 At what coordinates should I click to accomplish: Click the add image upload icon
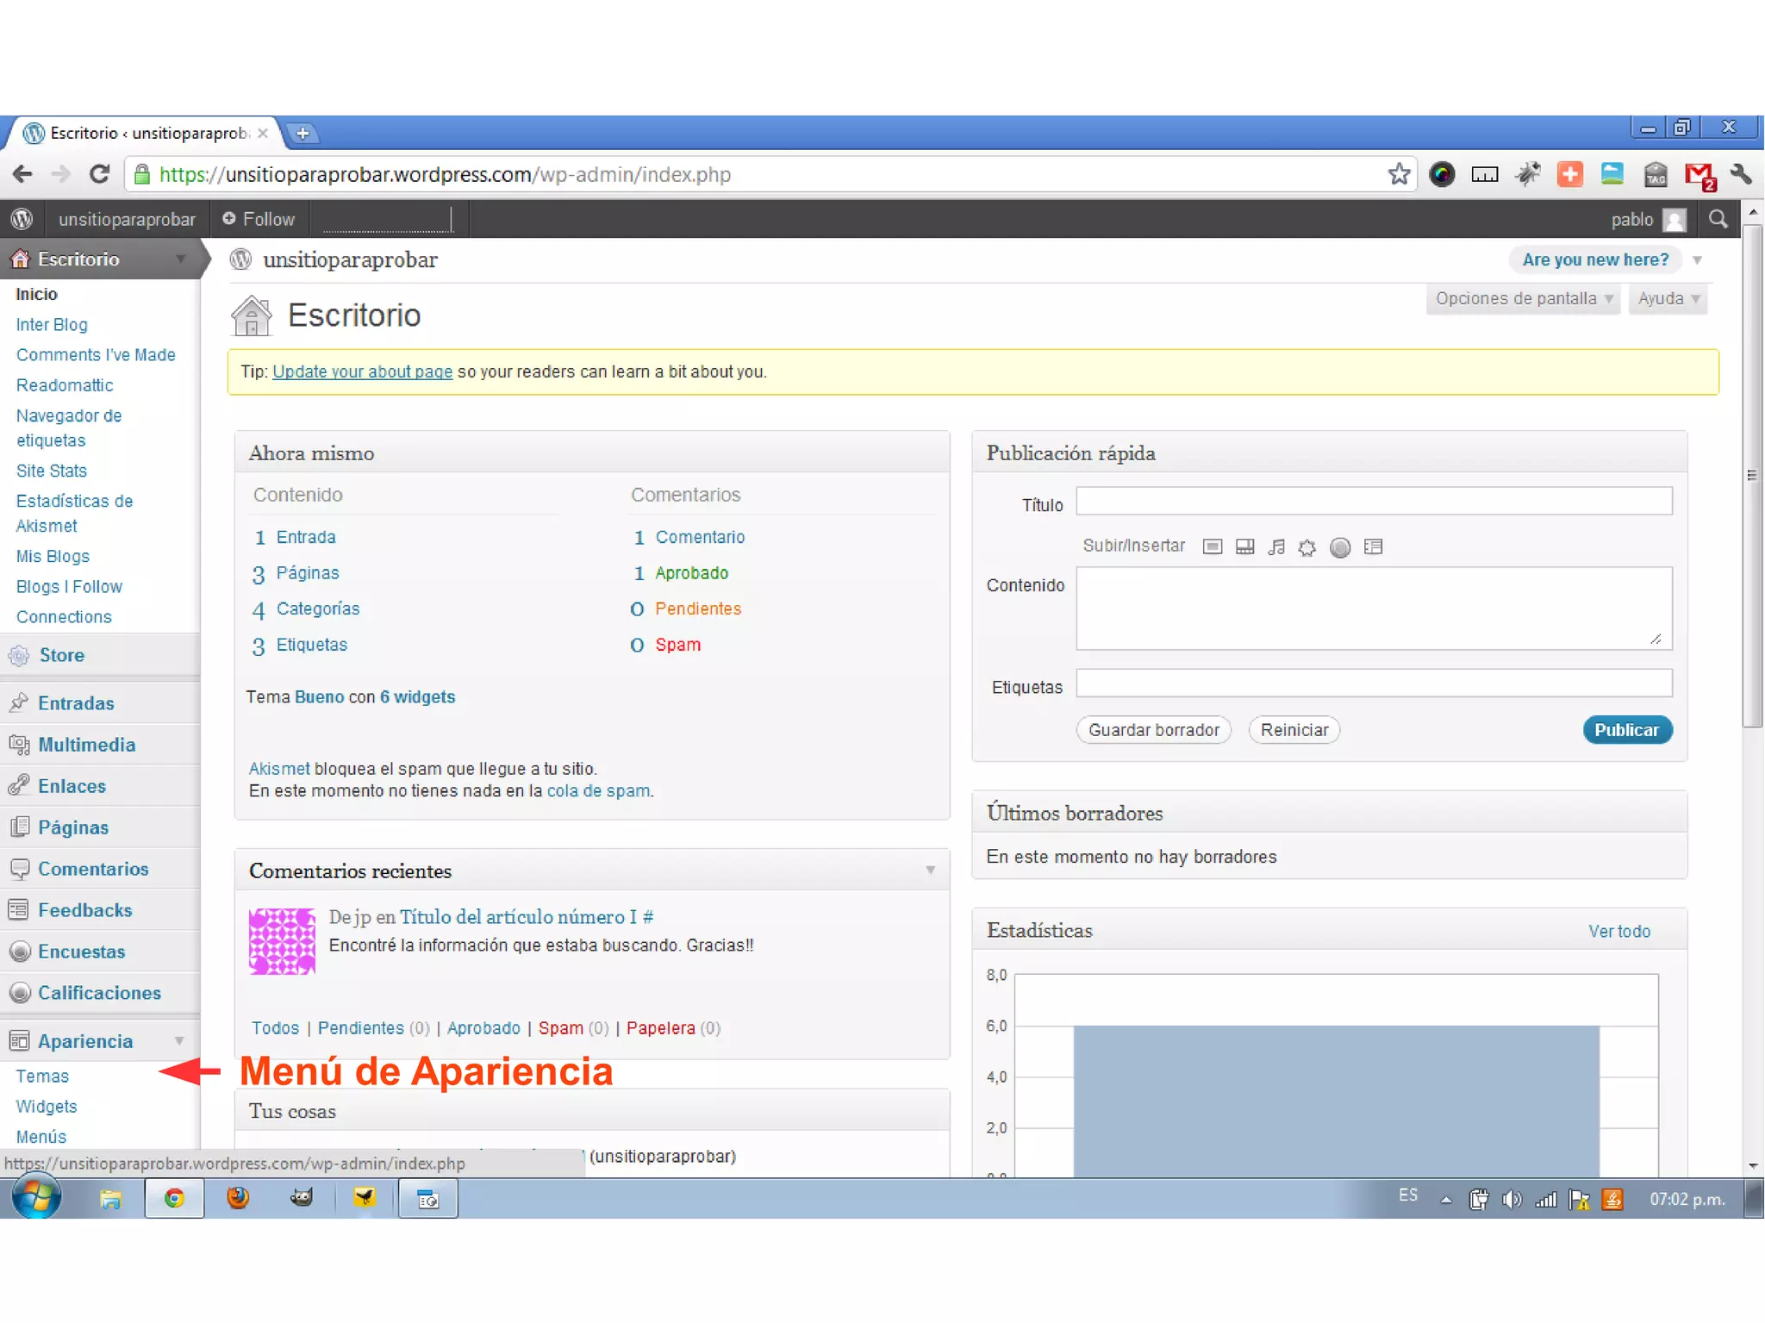(x=1212, y=546)
